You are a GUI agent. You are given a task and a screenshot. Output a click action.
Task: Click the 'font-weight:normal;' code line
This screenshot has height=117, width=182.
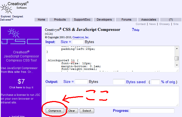[79, 69]
